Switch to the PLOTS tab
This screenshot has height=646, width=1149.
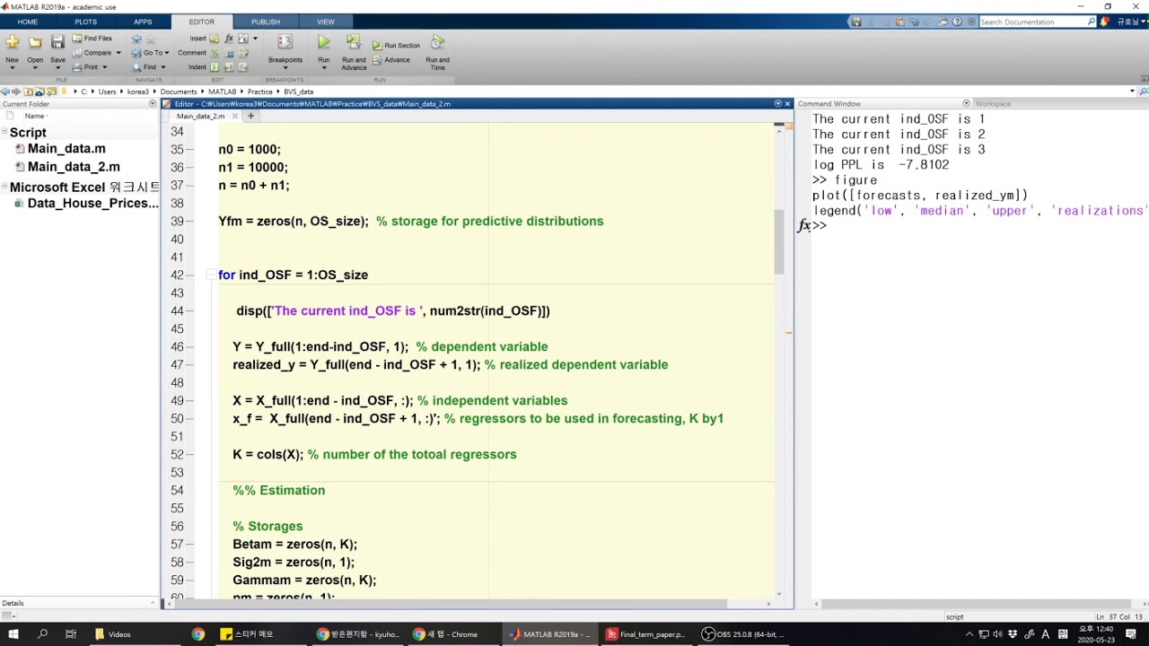tap(86, 22)
